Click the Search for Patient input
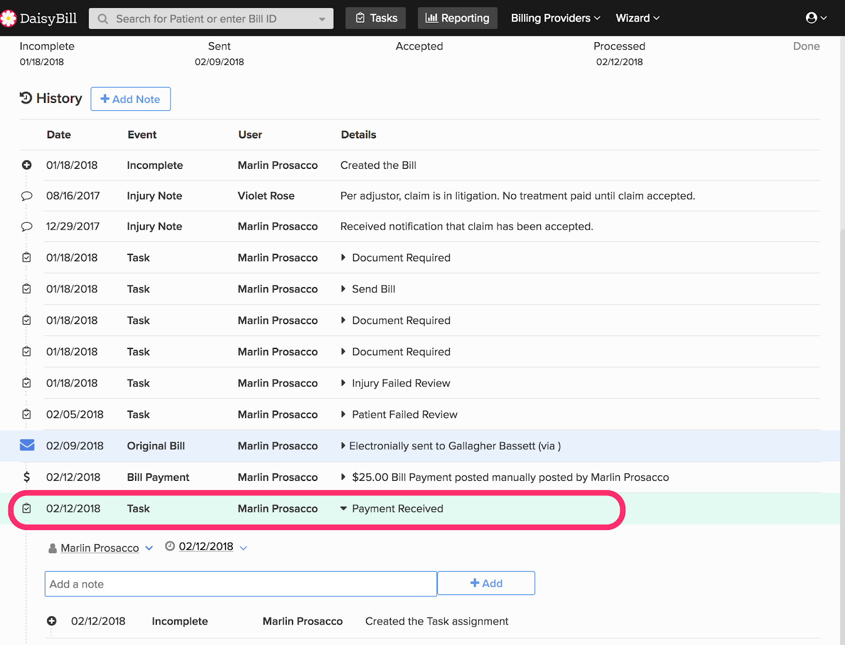845x645 pixels. coord(211,18)
